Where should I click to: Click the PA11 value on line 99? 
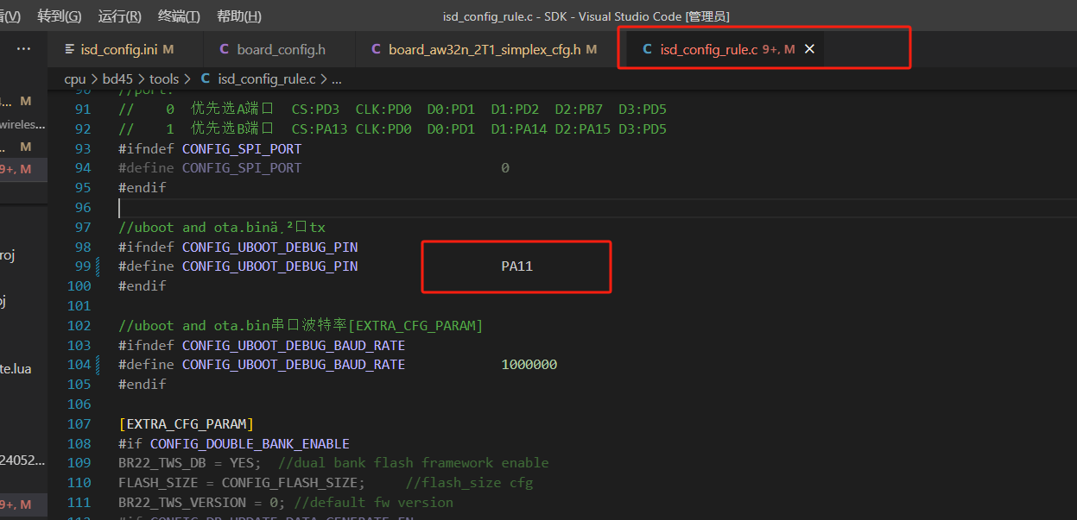point(517,266)
